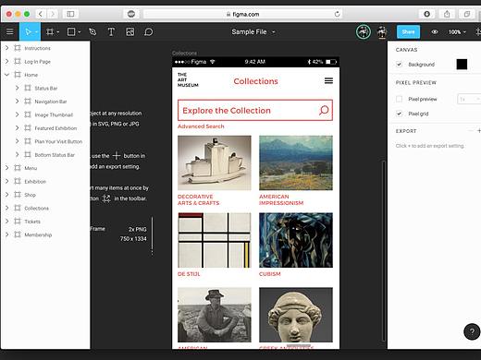481x360 pixels.
Task: Click Safari back navigation arrow
Action: (x=41, y=14)
